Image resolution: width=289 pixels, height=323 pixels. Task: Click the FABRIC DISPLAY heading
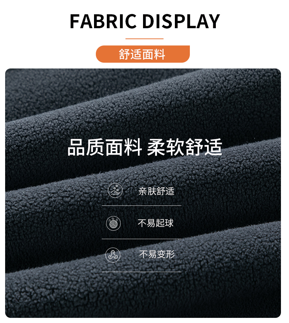pyautogui.click(x=145, y=21)
